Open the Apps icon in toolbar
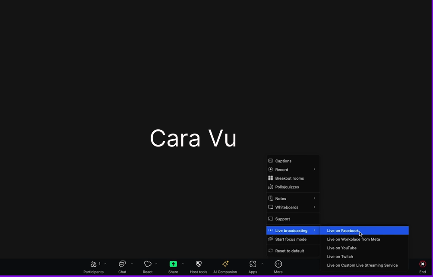The image size is (433, 277). coord(253,264)
